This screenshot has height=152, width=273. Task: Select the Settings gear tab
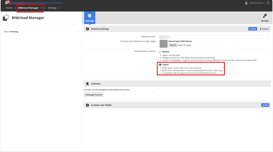pyautogui.click(x=90, y=17)
